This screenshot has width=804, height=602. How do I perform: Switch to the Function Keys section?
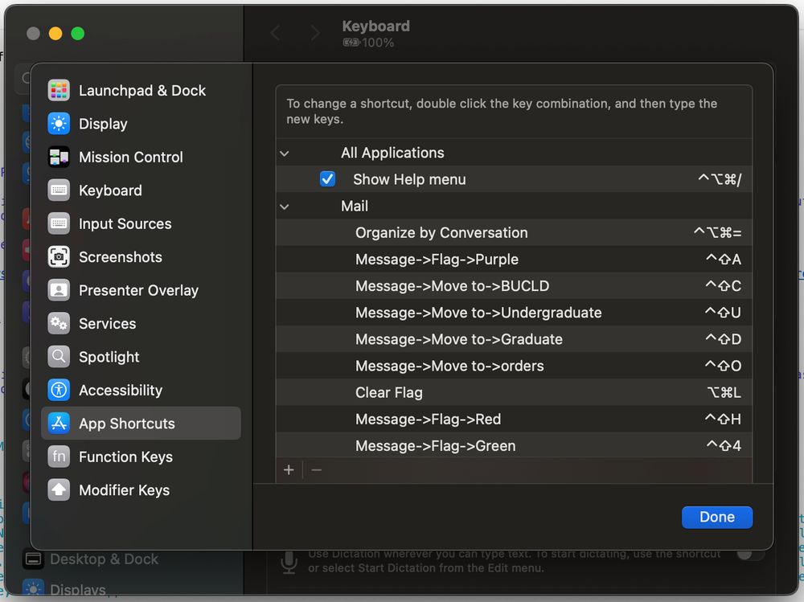(x=141, y=457)
